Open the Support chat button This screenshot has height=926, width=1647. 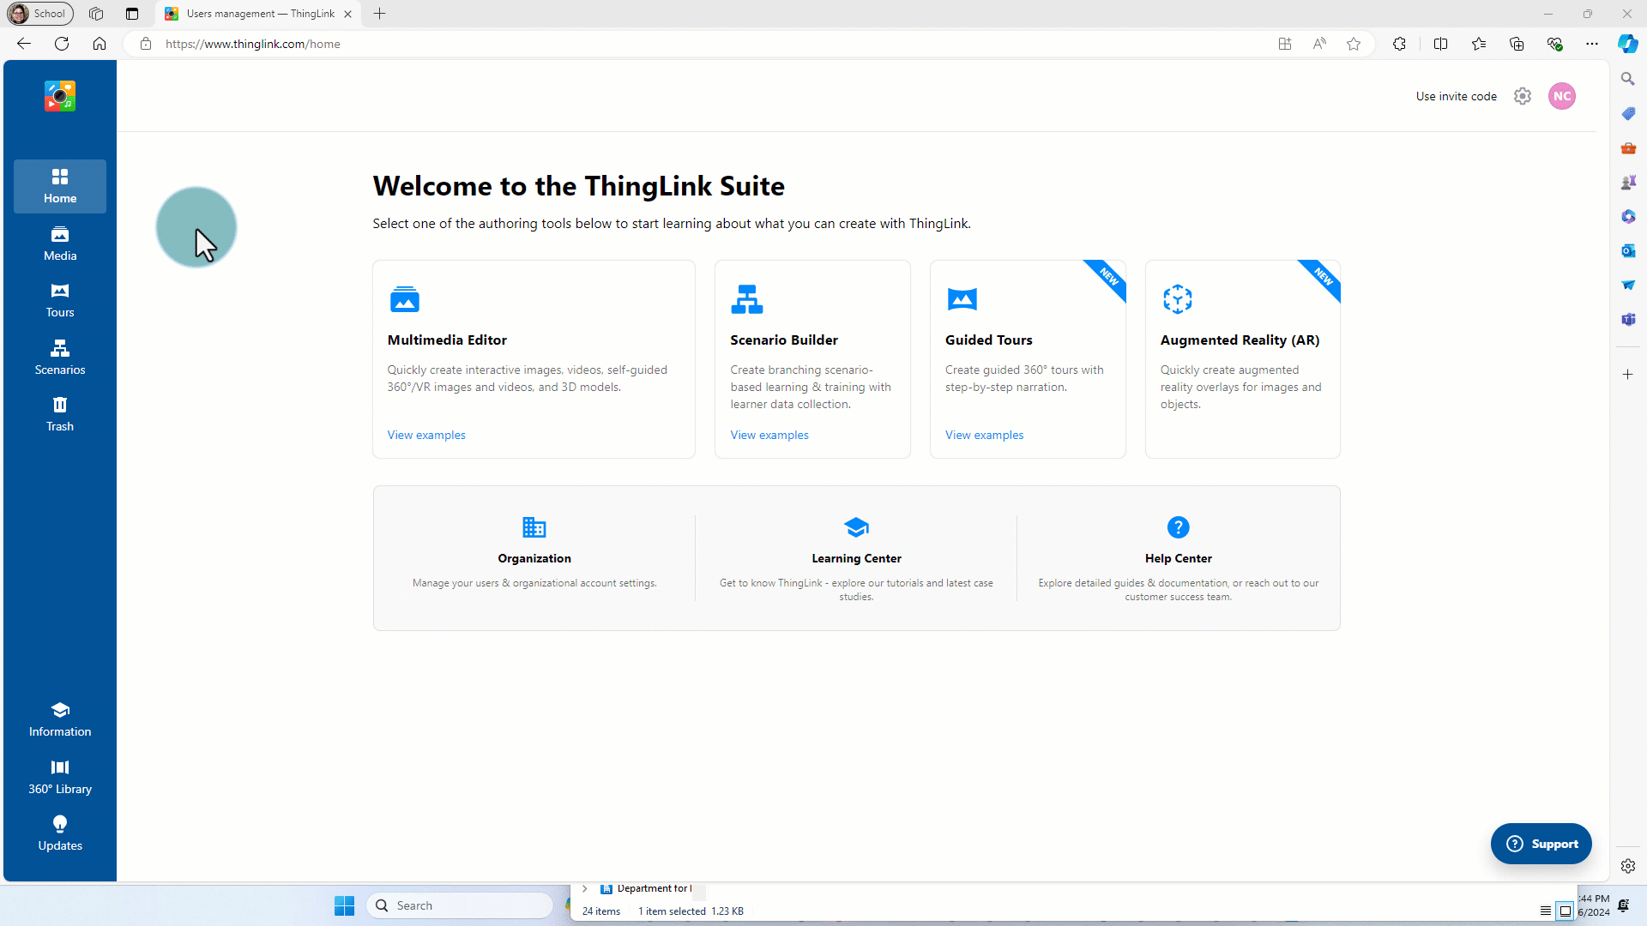pyautogui.click(x=1541, y=844)
